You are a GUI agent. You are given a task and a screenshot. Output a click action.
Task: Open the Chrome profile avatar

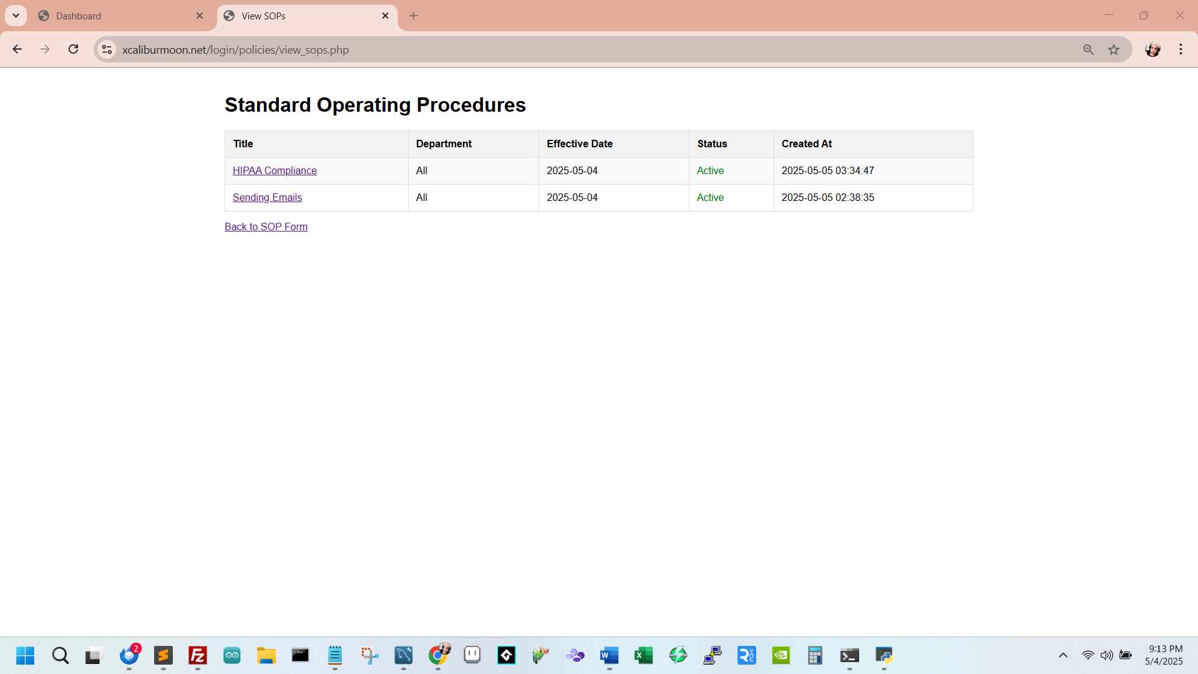pos(1152,49)
